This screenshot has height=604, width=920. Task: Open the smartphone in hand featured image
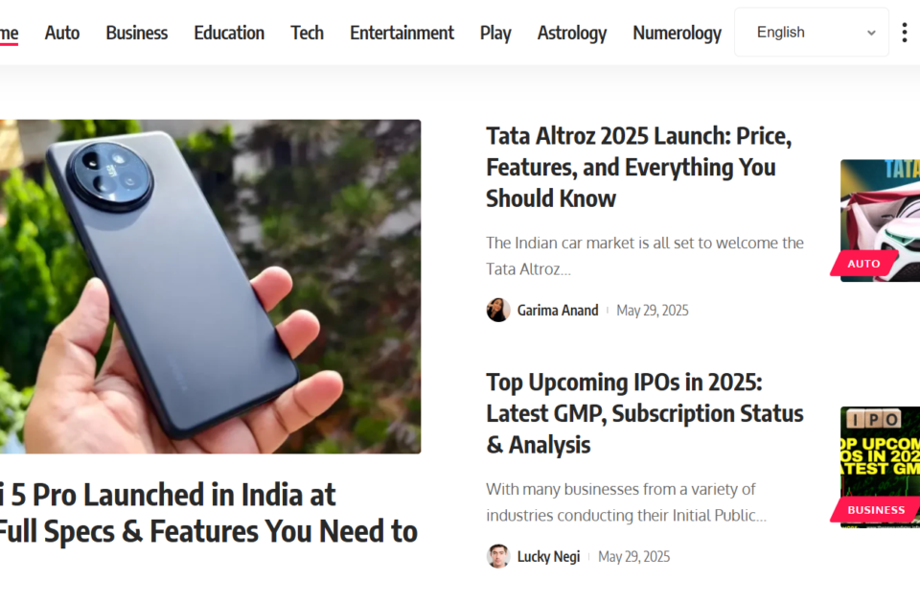(210, 287)
